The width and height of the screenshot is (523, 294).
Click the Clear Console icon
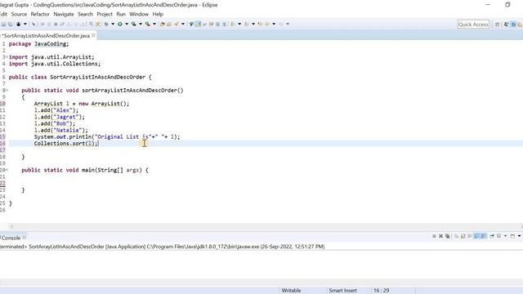click(456, 236)
